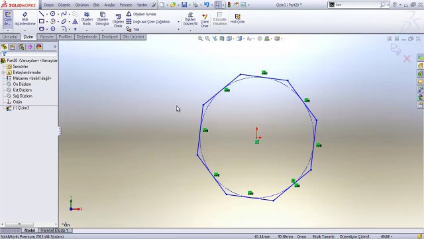This screenshot has height=239, width=424.
Task: Expand the feature manager tabs chevron
Action: point(55,46)
